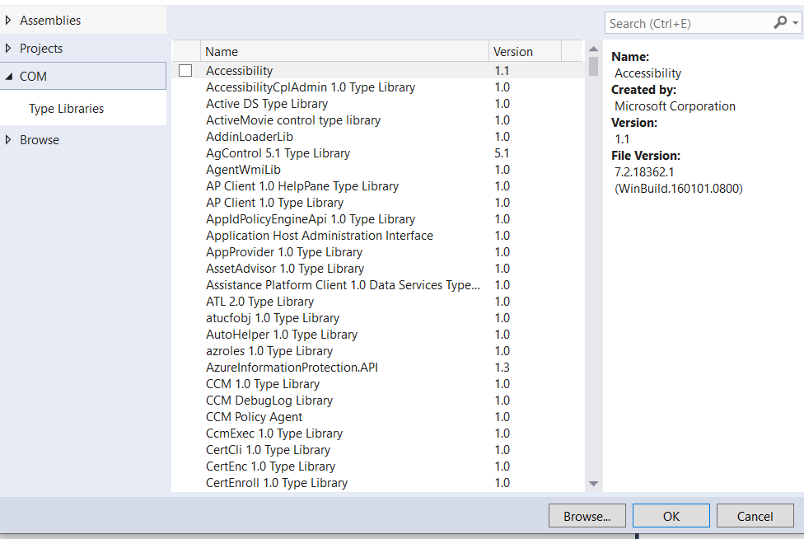Select AgControl 5.1 Type Library
This screenshot has width=804, height=539.
(x=378, y=152)
